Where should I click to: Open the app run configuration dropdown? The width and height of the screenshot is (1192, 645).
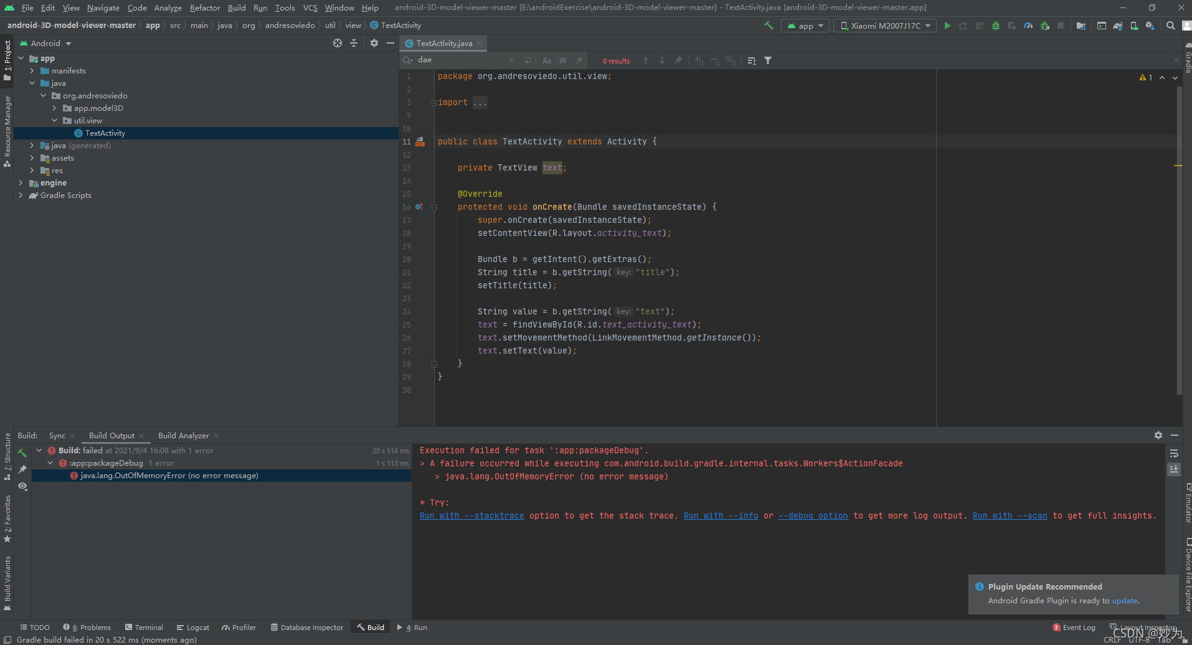pyautogui.click(x=805, y=26)
